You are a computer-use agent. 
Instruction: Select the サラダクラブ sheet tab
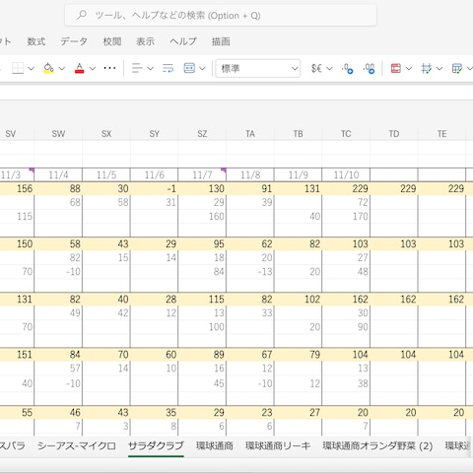(x=156, y=445)
